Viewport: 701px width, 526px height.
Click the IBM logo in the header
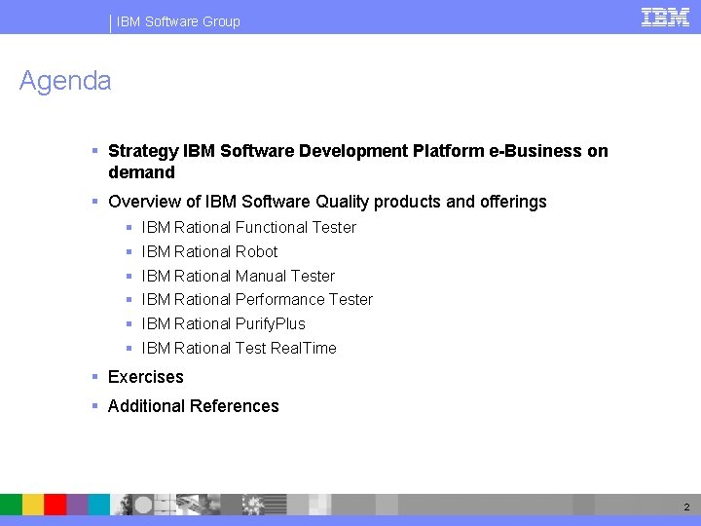(x=665, y=18)
